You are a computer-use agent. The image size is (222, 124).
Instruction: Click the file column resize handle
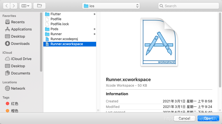(x=98, y=110)
